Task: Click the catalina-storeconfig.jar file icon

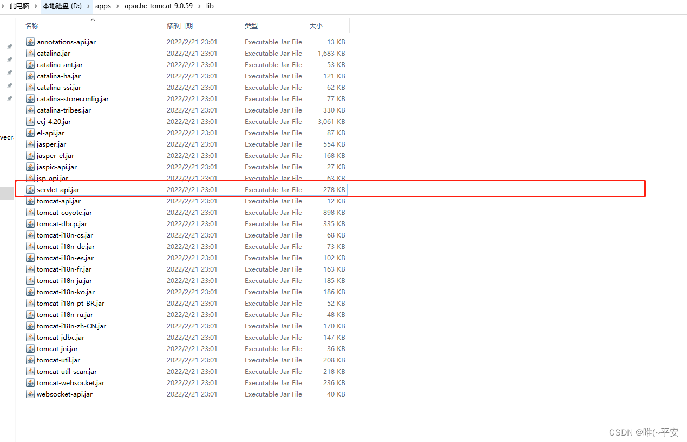Action: pyautogui.click(x=30, y=99)
